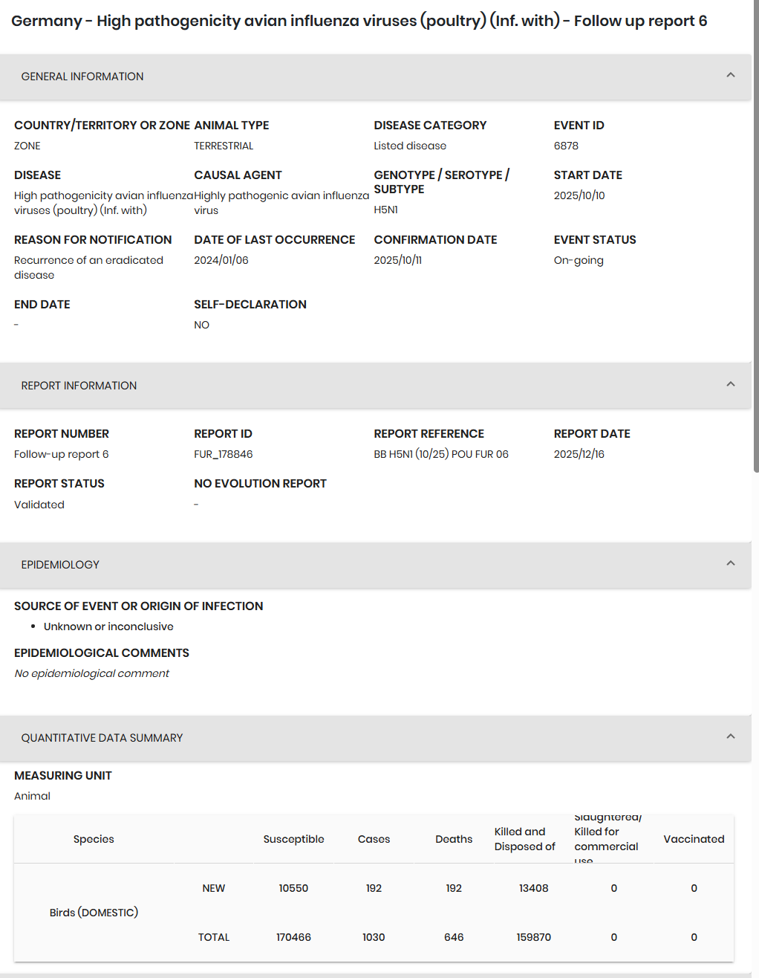Select the Susceptible column header
The image size is (759, 978).
pyautogui.click(x=293, y=839)
